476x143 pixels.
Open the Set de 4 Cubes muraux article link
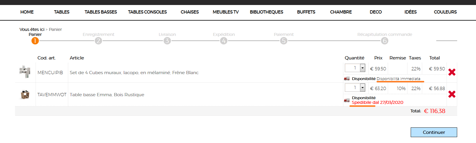(x=134, y=73)
